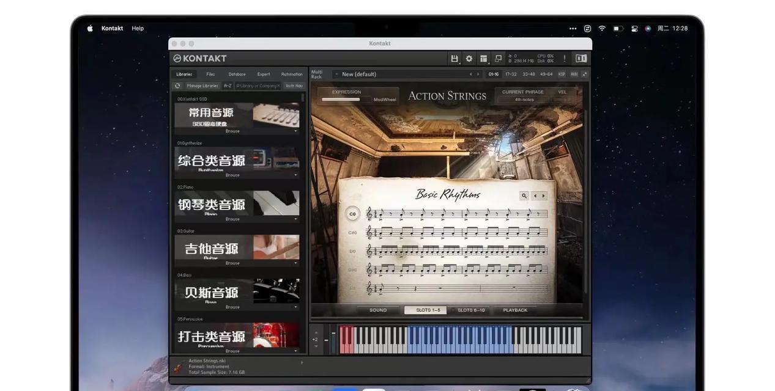775x391 pixels.
Task: Select rack page 17-32
Action: click(511, 74)
